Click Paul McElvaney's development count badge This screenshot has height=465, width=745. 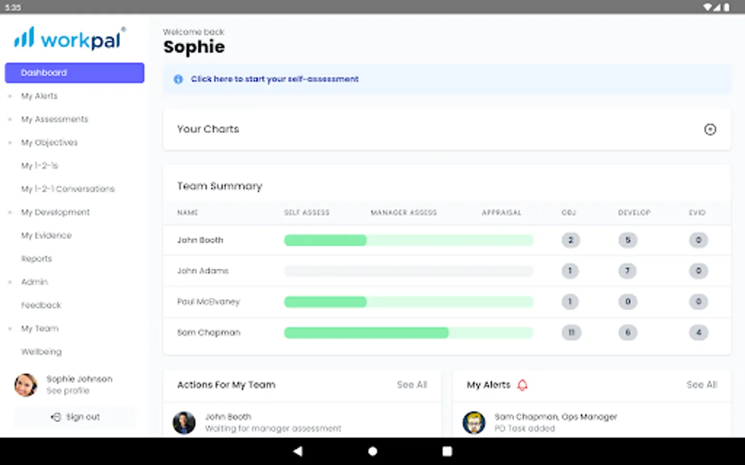(x=628, y=302)
